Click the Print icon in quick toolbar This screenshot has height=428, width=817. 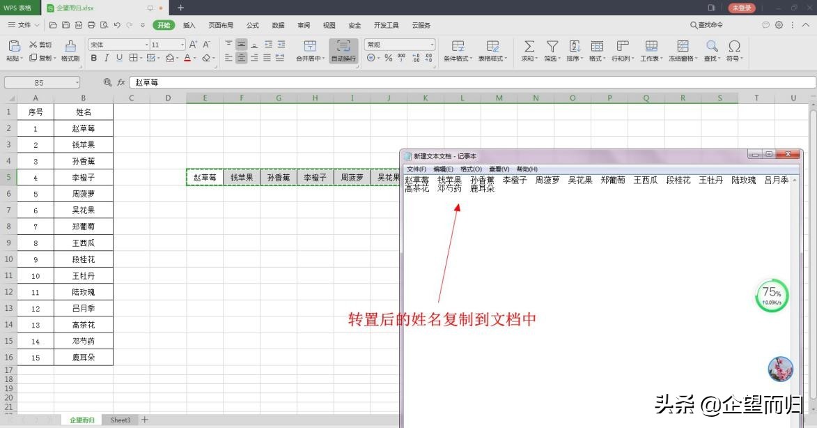click(x=91, y=25)
